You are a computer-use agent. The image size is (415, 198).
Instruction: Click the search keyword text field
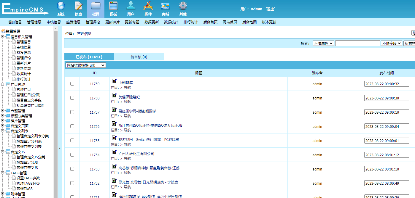[357, 43]
